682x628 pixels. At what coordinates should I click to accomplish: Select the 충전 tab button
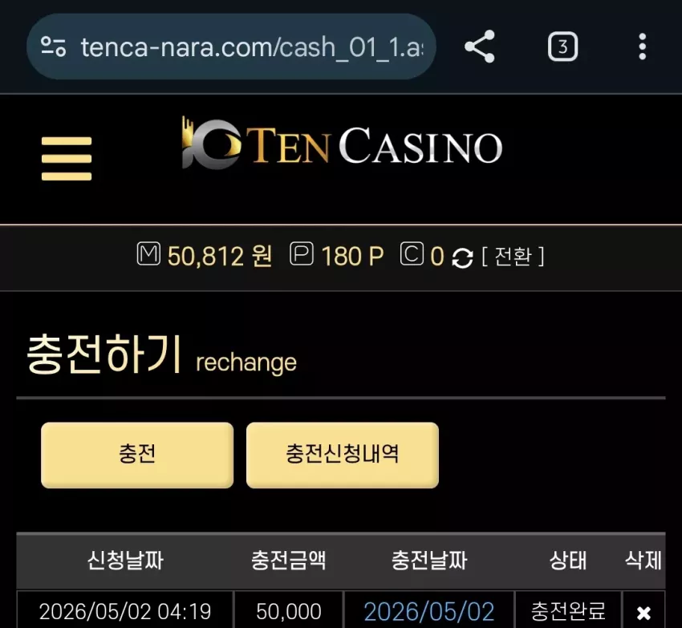137,455
